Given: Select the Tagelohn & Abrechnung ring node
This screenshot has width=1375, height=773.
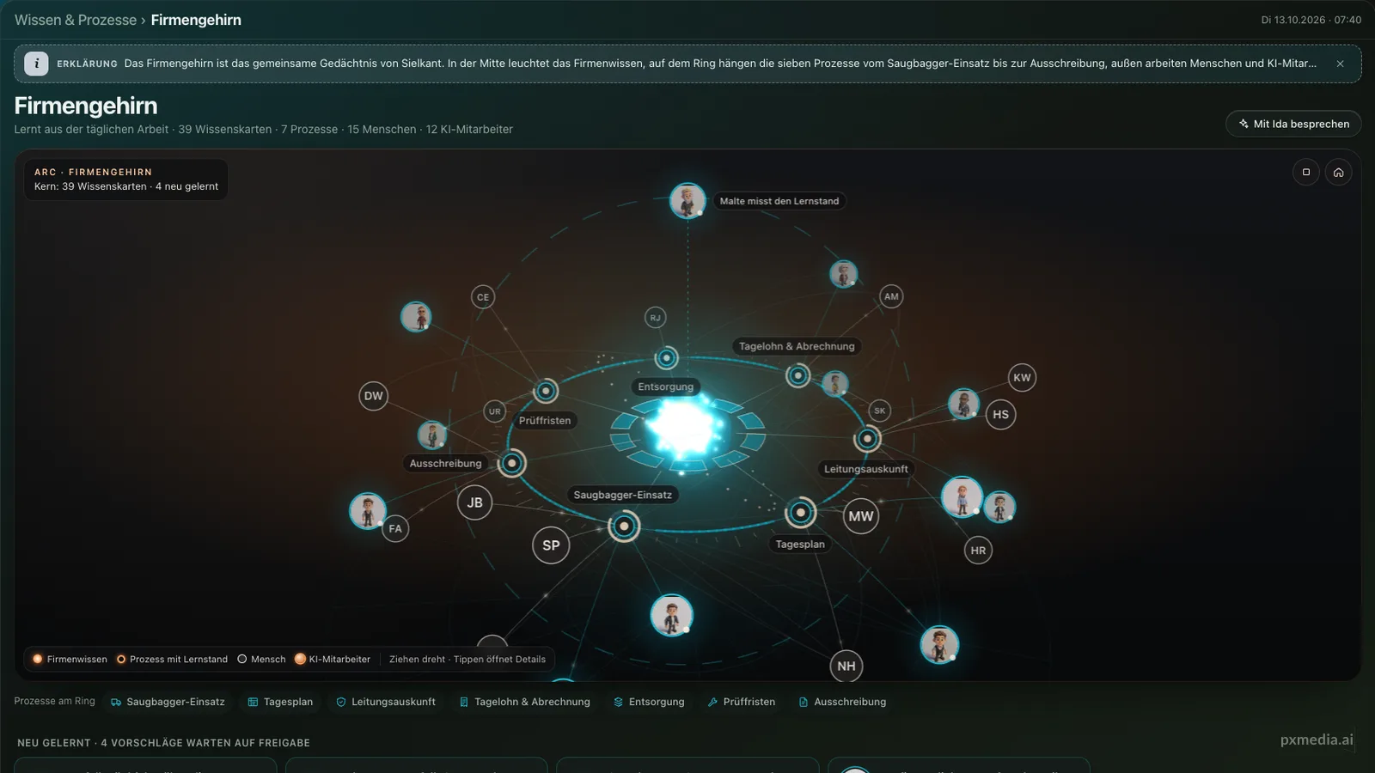Looking at the screenshot, I should pyautogui.click(x=798, y=375).
